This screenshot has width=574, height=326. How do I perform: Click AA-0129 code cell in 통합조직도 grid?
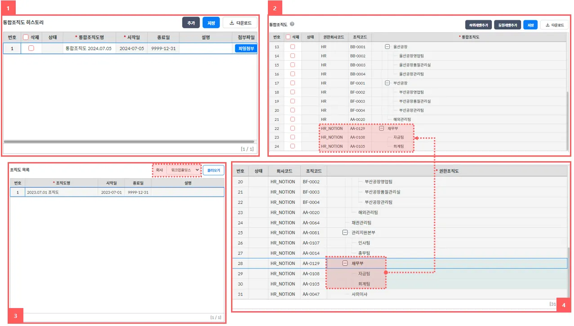[360, 128]
